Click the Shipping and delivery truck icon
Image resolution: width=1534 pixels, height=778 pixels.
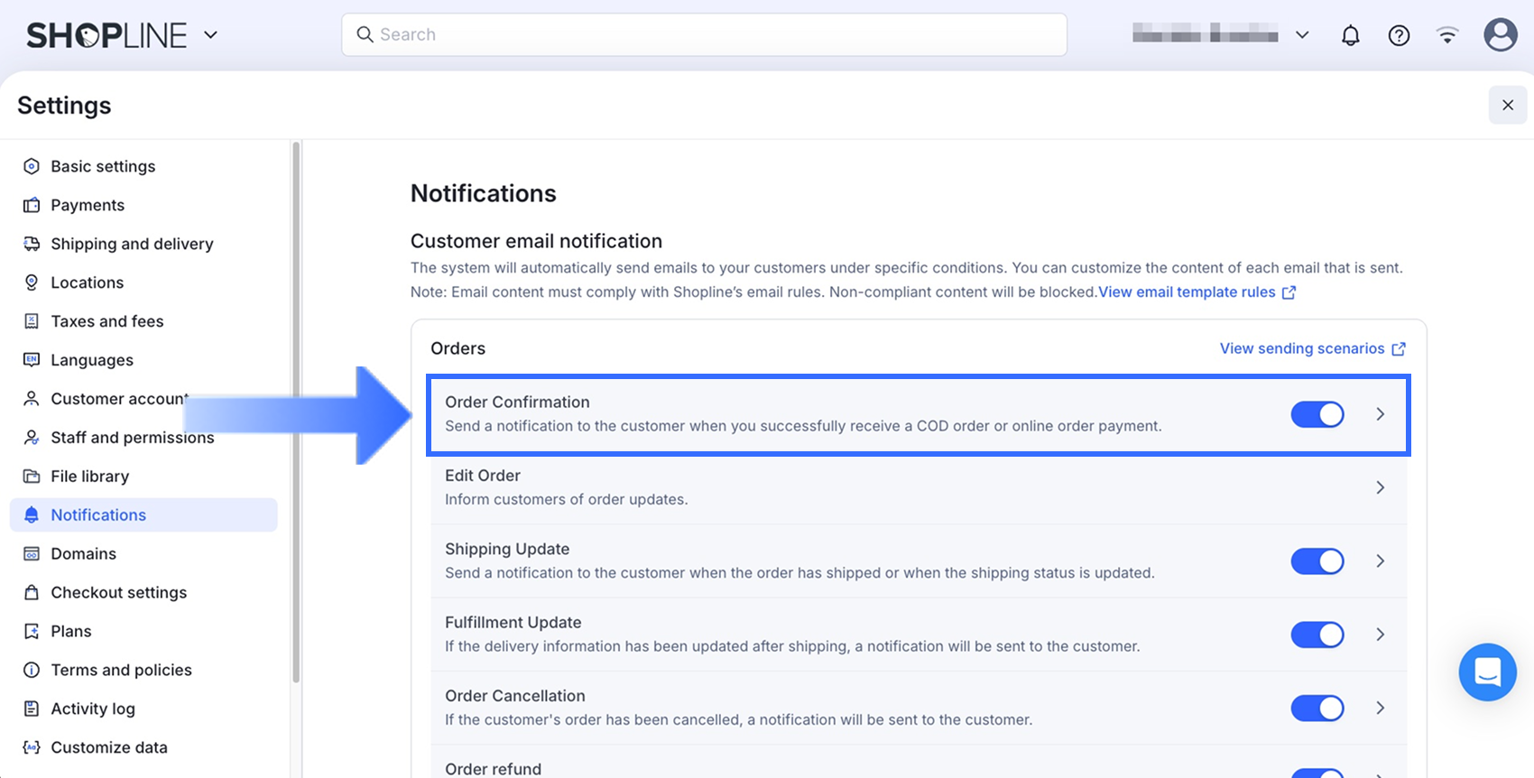coord(32,244)
